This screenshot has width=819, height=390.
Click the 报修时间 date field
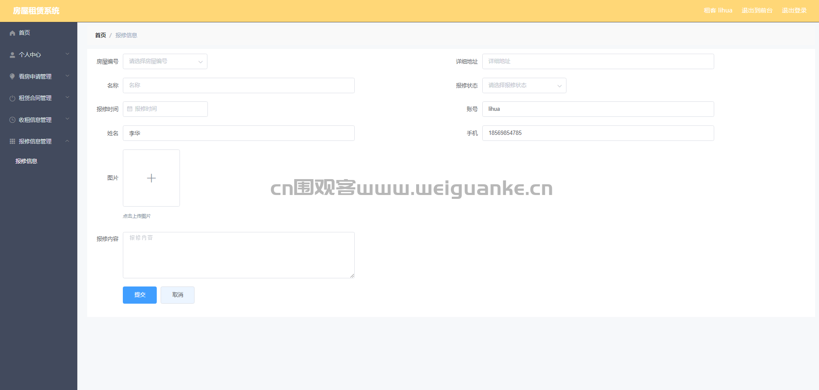click(x=165, y=109)
